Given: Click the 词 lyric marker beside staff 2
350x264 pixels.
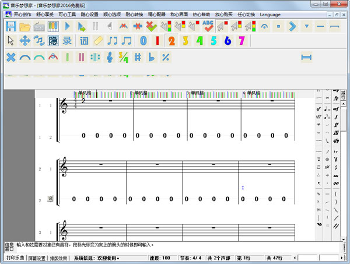Looking at the screenshot, I should coord(50,199).
